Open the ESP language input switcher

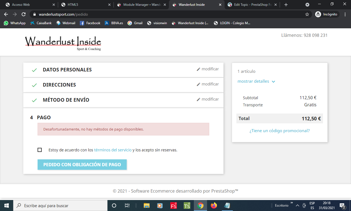pos(312,206)
